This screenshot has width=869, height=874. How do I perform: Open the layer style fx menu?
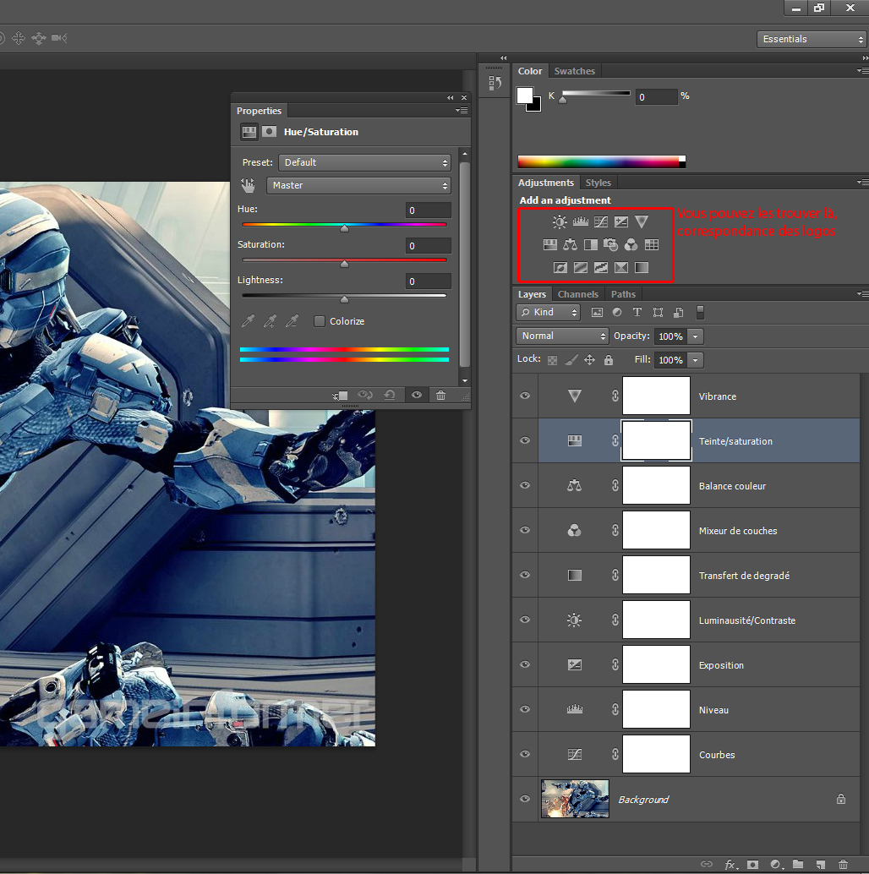coord(730,865)
